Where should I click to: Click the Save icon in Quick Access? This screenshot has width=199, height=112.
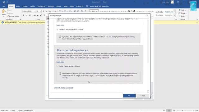coord(3,2)
